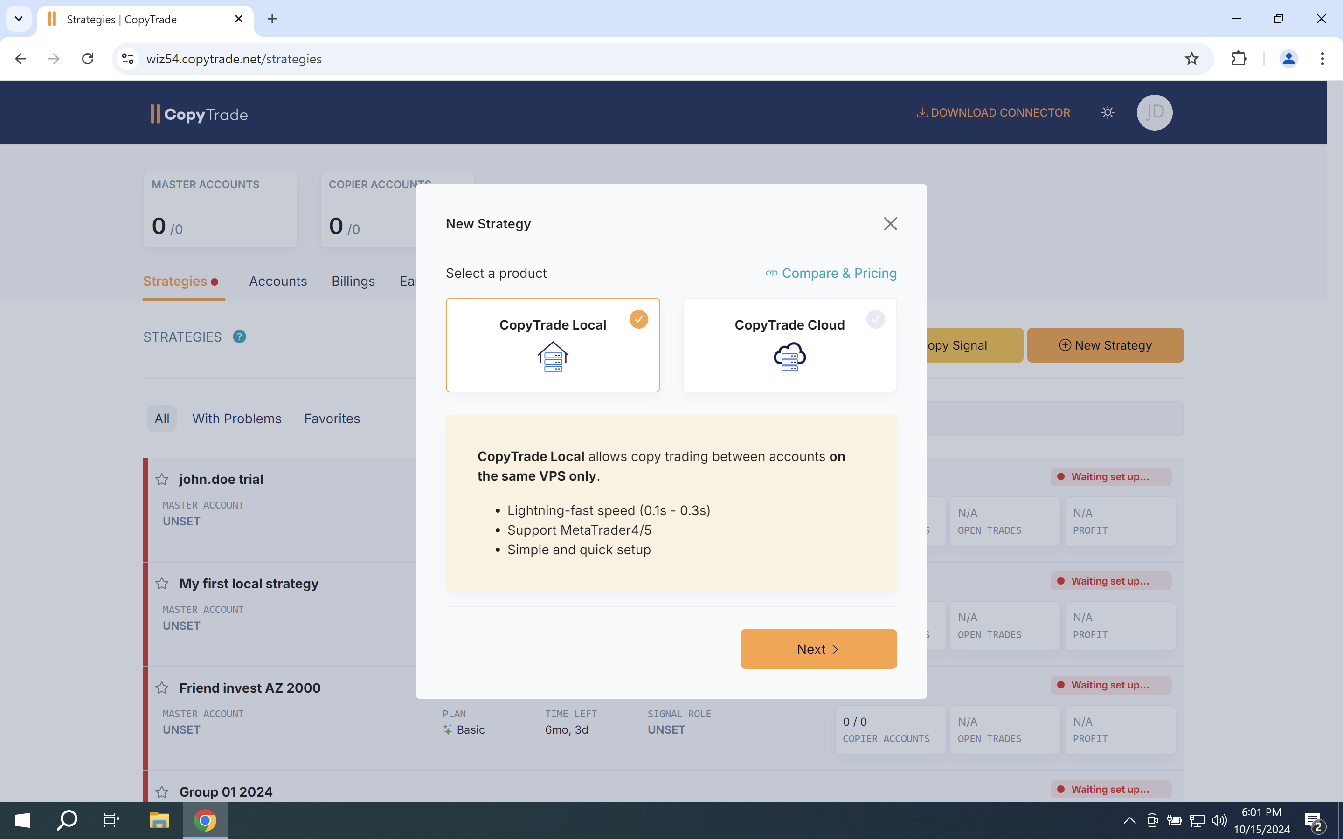The height and width of the screenshot is (839, 1343).
Task: Click the Chrome taskbar icon
Action: (x=205, y=820)
